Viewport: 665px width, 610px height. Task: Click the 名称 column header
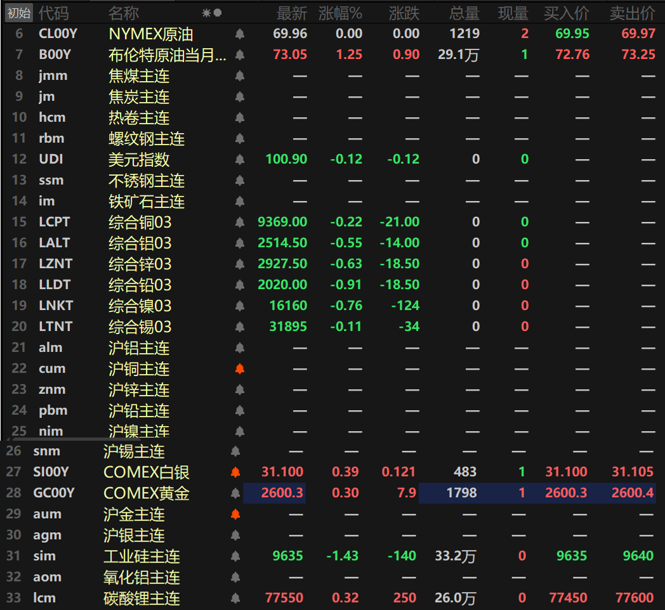(124, 13)
